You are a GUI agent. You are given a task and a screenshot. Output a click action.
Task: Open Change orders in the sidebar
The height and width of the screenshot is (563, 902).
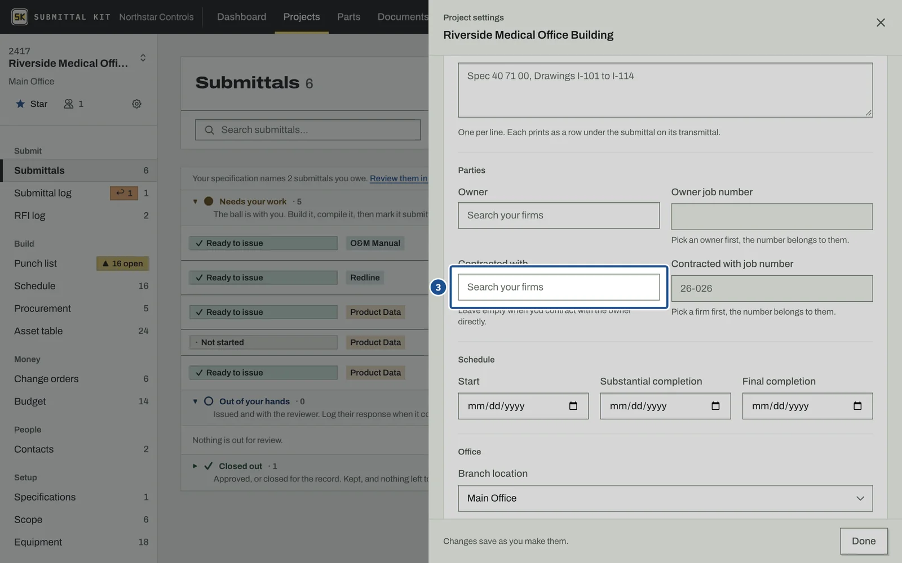pos(78,379)
